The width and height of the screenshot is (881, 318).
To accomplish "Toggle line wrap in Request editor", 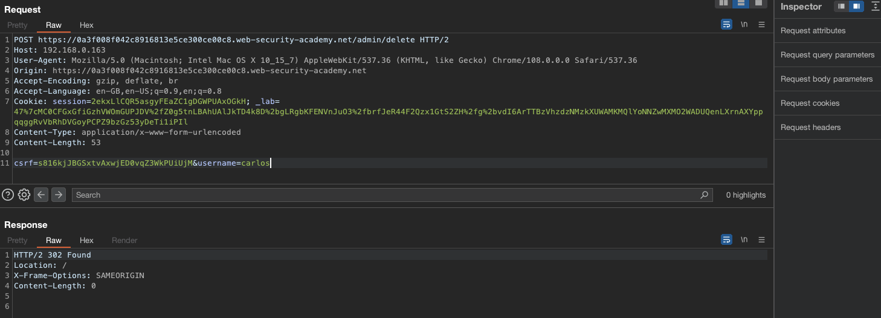I will click(726, 25).
